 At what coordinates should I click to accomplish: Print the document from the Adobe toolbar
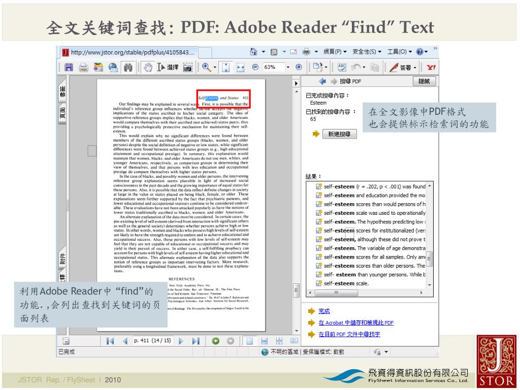84,68
